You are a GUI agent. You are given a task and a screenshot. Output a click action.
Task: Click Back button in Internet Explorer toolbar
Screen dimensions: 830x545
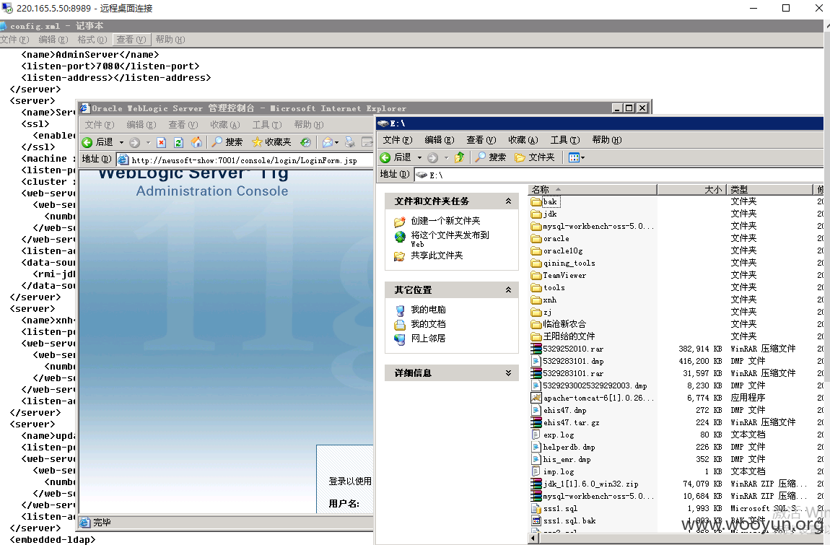point(97,142)
